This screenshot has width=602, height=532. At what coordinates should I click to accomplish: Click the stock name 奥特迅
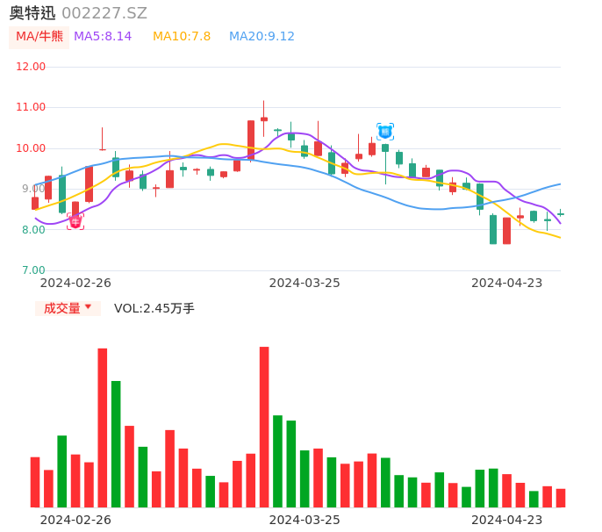pos(32,13)
